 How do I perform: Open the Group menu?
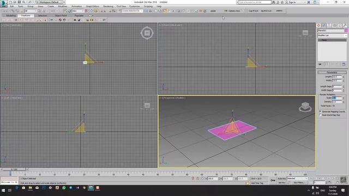click(x=31, y=6)
